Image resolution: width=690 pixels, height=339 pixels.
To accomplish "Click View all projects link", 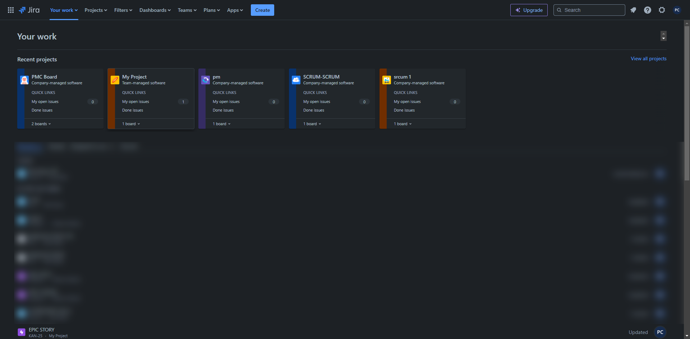I will (648, 58).
